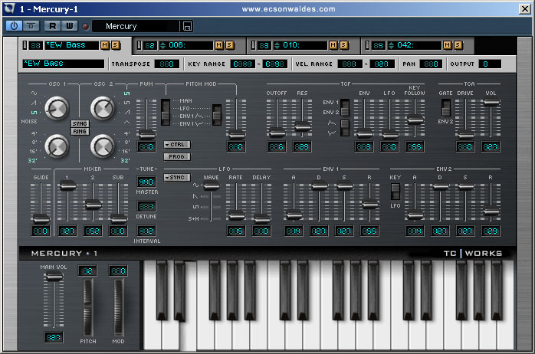Click the OSC 1 octave range knob
535x354 pixels.
57,146
